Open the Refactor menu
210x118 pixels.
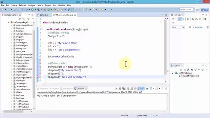[22, 5]
